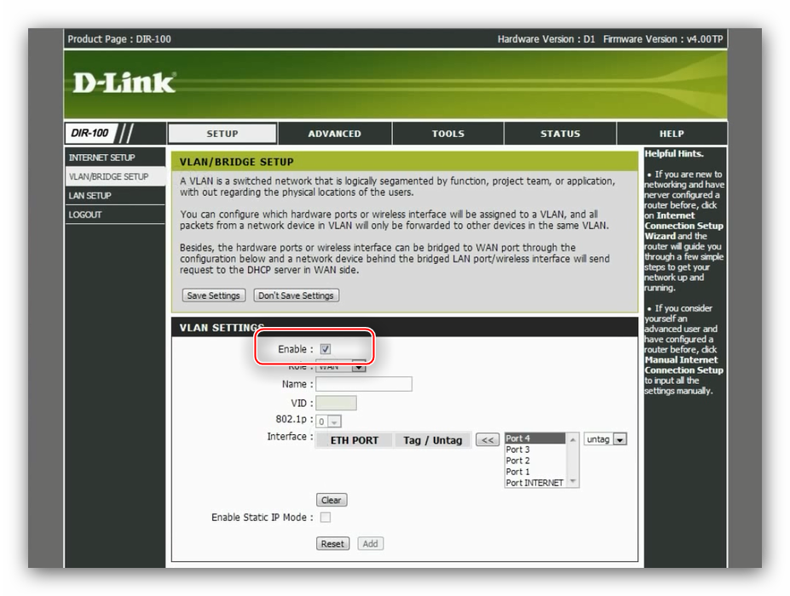Select VLAN/BRIDGE SETUP in sidebar
This screenshot has width=790, height=596.
click(x=115, y=177)
